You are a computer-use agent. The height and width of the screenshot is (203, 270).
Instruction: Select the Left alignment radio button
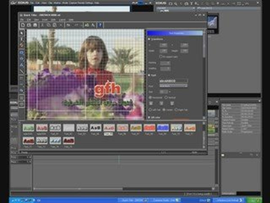[x=150, y=110]
